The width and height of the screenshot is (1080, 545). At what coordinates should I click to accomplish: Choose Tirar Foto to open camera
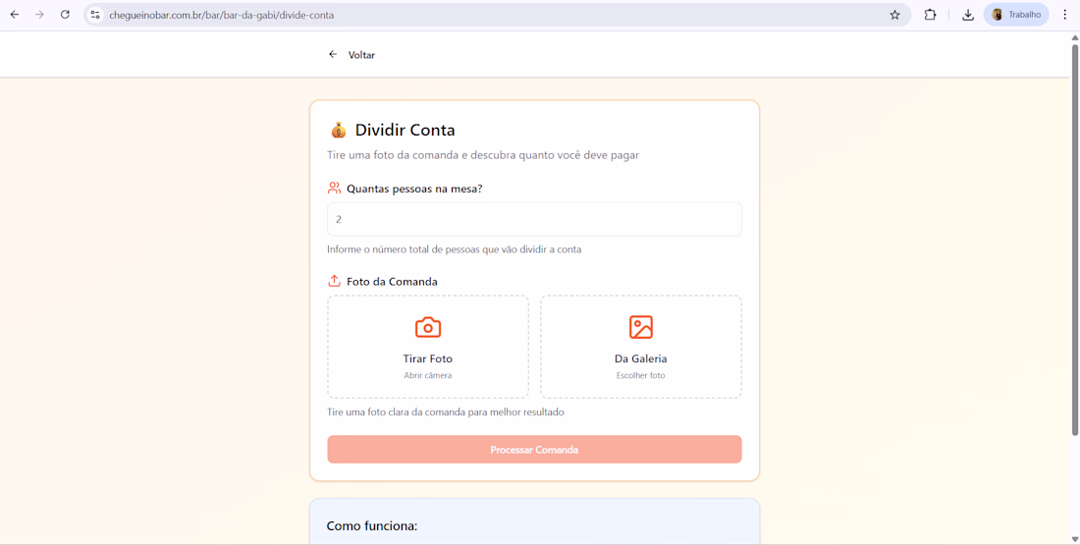click(428, 347)
